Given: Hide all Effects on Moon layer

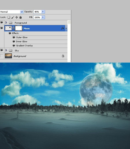Looking at the screenshot, I should (10, 33).
